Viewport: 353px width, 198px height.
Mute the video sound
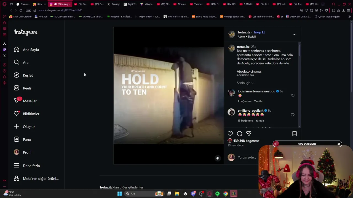pos(218,158)
